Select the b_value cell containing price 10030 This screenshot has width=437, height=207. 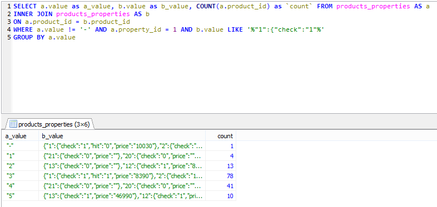coord(122,146)
